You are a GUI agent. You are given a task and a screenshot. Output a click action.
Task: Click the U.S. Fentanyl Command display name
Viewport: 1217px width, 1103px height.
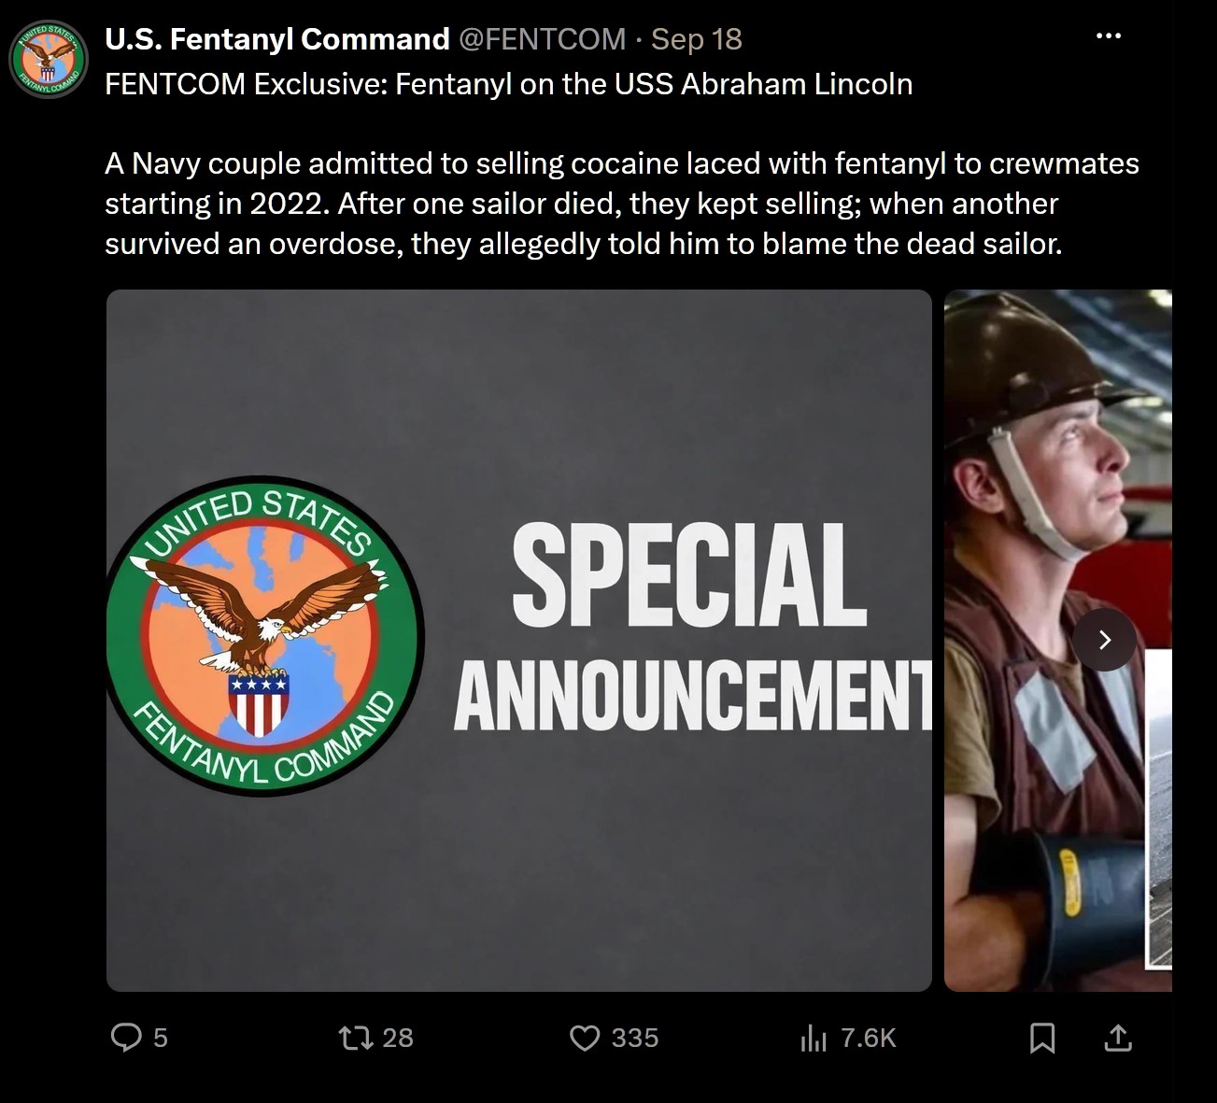(x=277, y=39)
